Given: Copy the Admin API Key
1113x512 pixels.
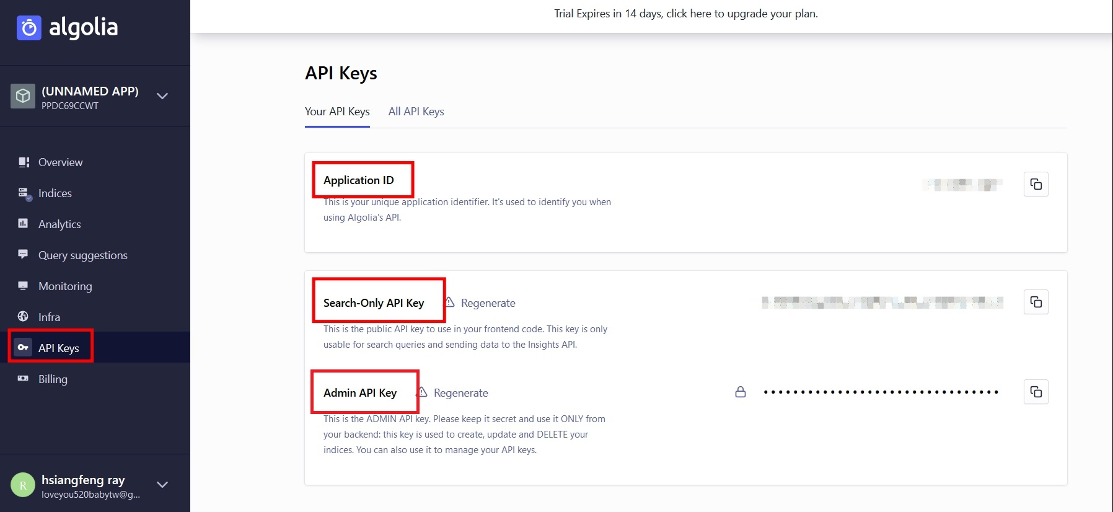Looking at the screenshot, I should [x=1036, y=392].
